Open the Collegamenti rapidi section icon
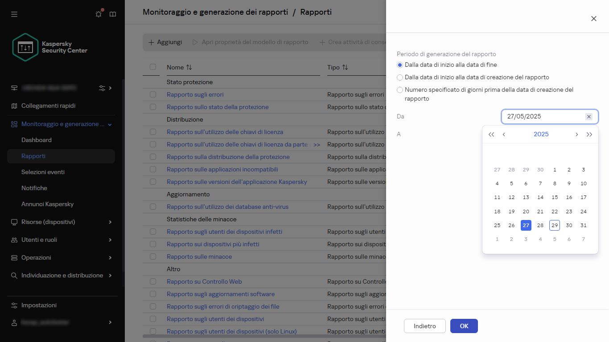This screenshot has width=609, height=342. [14, 106]
